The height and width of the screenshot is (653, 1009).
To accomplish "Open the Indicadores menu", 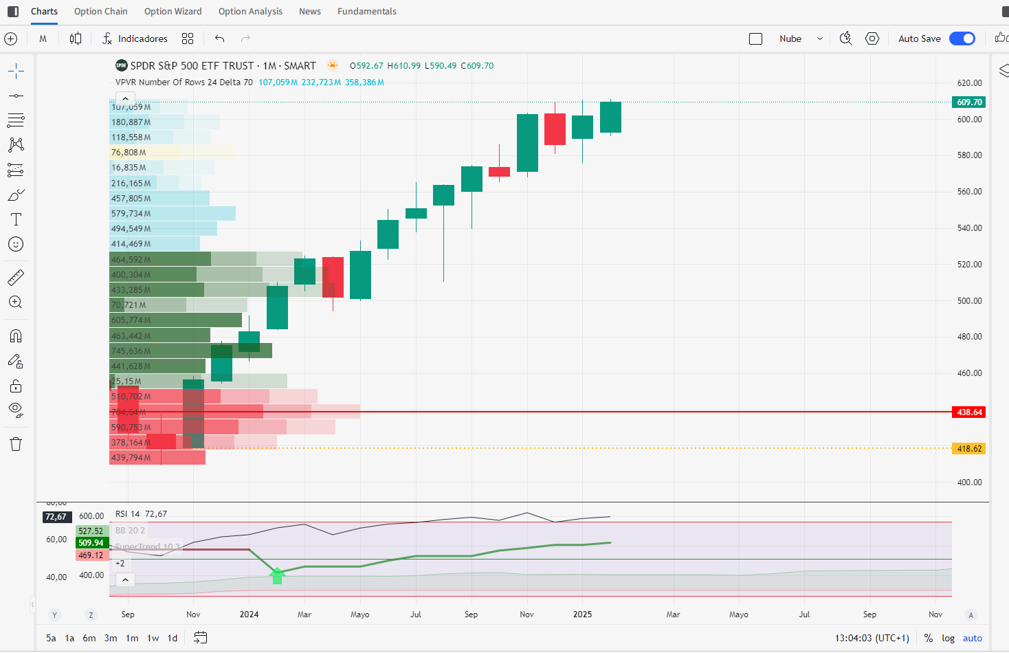I will tap(135, 38).
